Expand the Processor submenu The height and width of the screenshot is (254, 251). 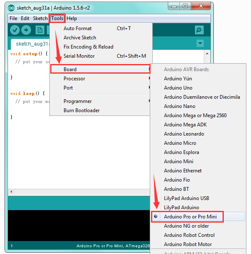coord(100,79)
